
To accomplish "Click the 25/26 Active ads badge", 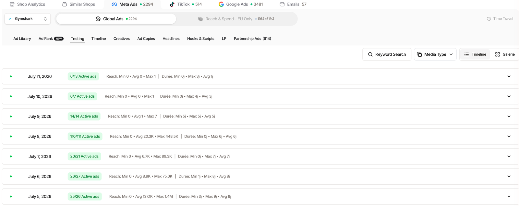I will pos(85,197).
